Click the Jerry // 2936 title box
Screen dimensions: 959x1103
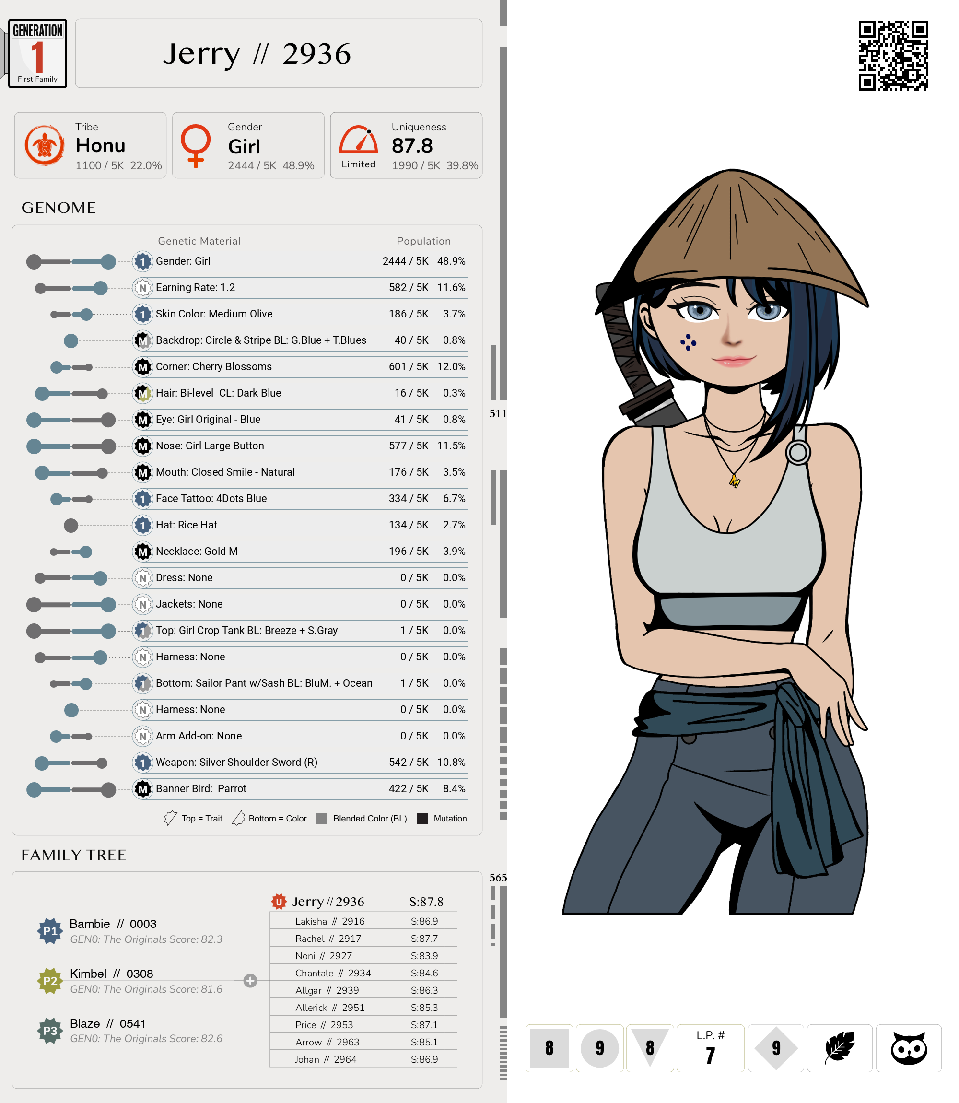tap(278, 54)
